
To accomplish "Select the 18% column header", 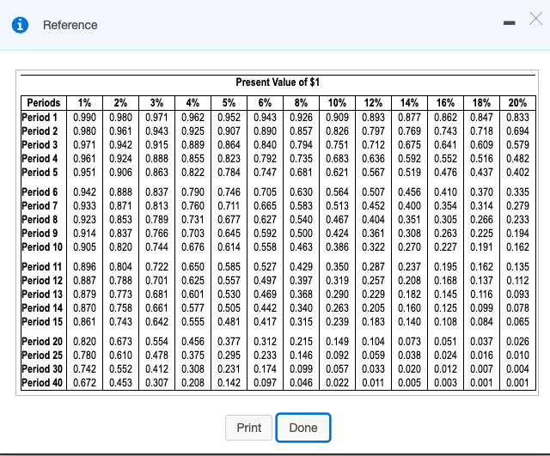I will coord(481,103).
